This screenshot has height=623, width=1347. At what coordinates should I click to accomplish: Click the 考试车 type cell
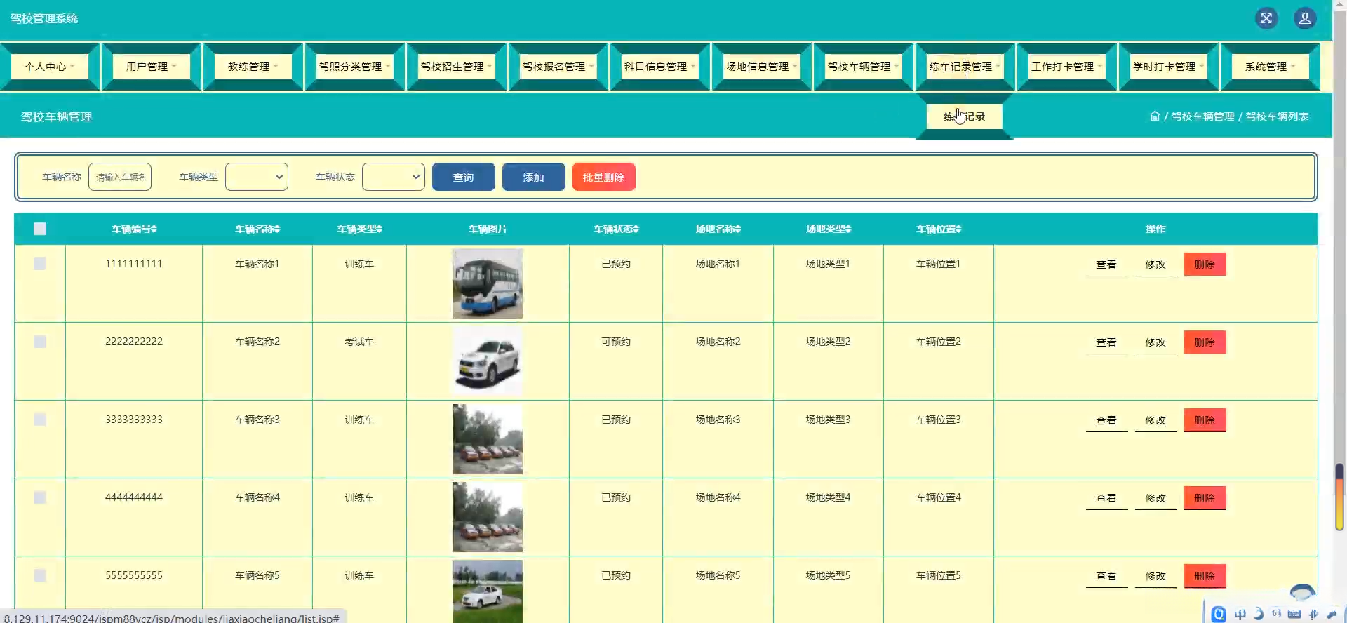359,342
